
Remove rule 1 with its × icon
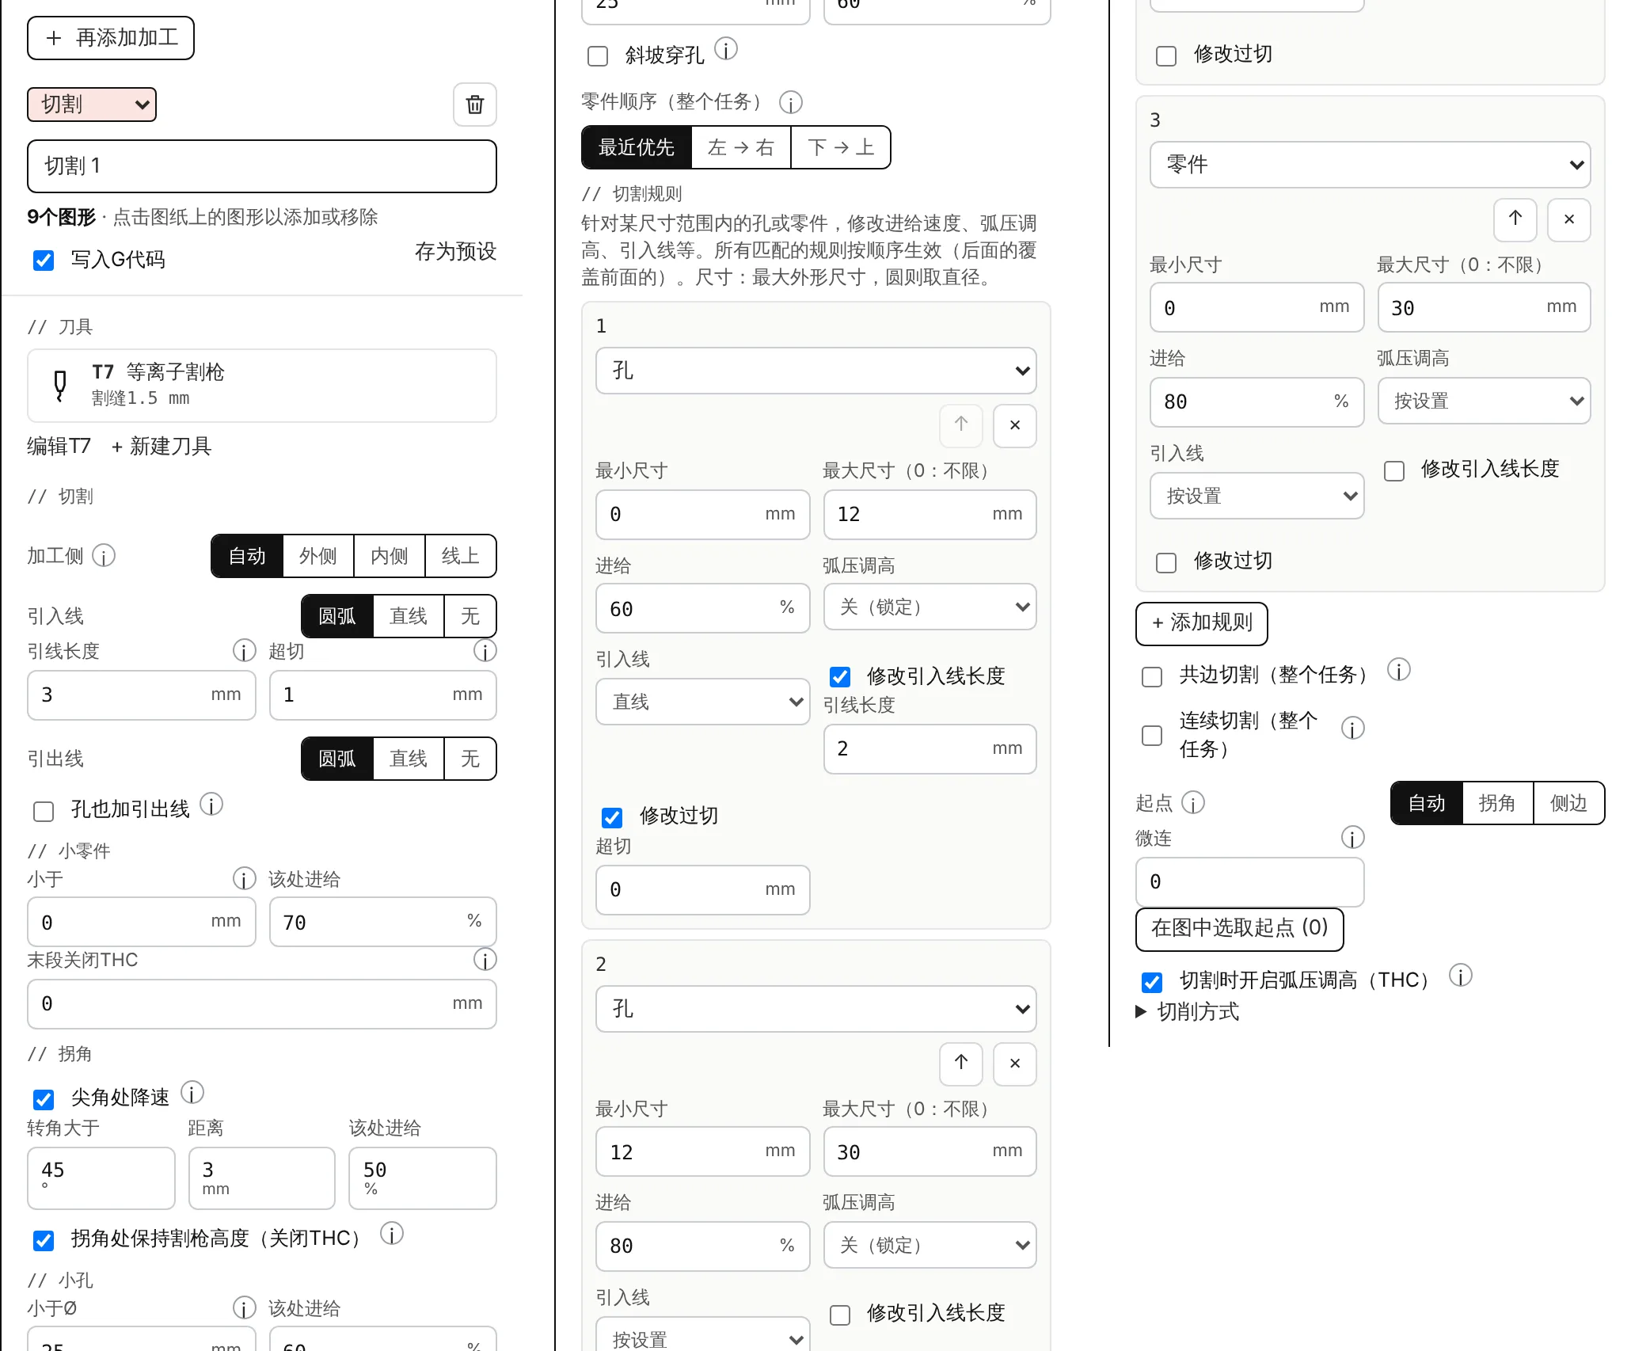(1015, 426)
